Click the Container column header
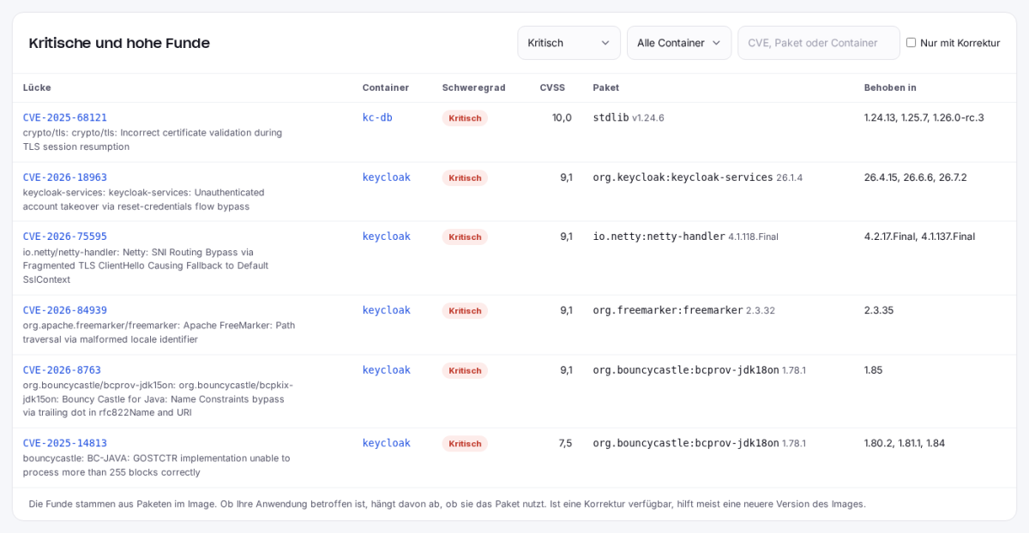The height and width of the screenshot is (533, 1029). point(386,87)
